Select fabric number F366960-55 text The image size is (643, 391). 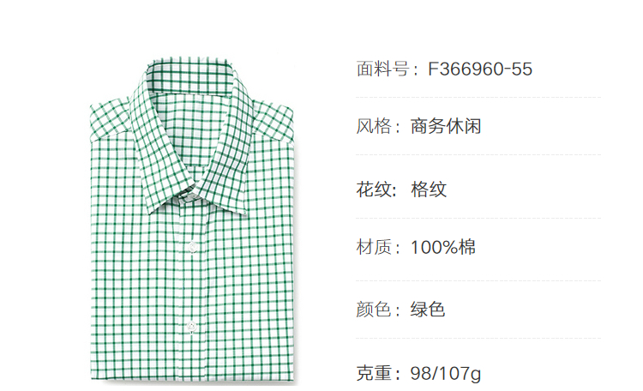480,69
